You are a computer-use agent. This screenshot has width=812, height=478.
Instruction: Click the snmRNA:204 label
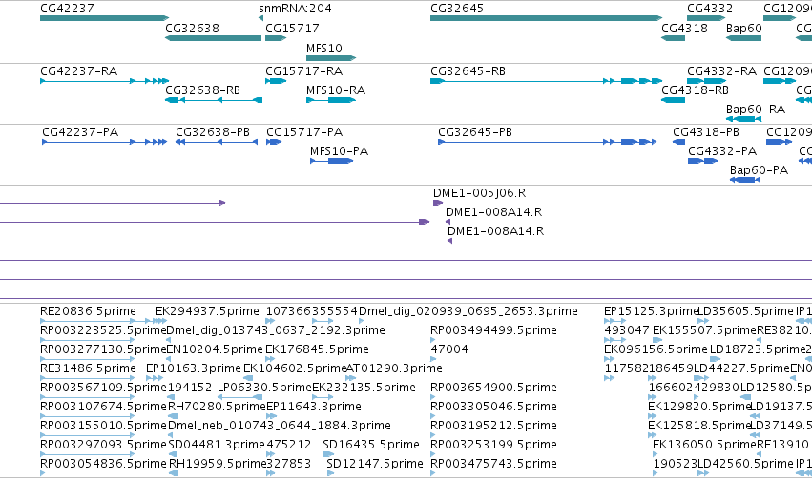tap(295, 9)
